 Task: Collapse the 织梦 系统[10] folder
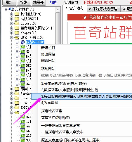[11, 37]
